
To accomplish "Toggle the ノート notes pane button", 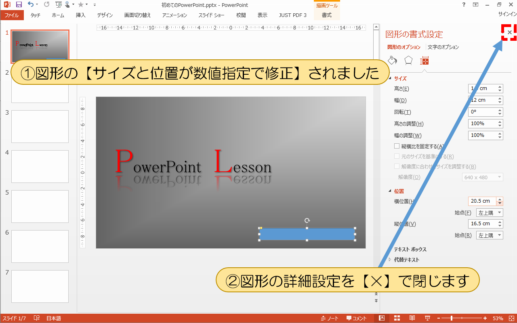I will point(330,318).
